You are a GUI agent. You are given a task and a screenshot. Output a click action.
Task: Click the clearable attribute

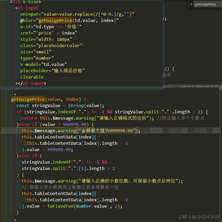pyautogui.click(x=32, y=77)
